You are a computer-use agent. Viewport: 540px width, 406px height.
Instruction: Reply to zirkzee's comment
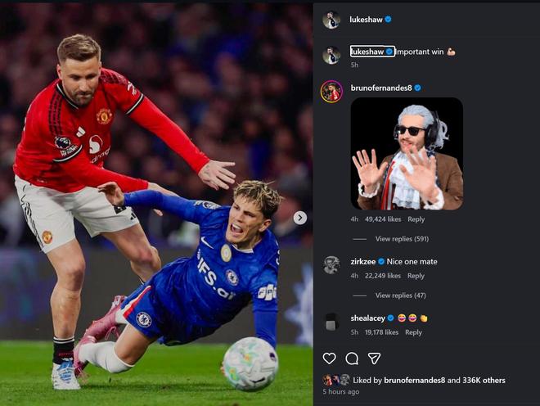(x=416, y=276)
